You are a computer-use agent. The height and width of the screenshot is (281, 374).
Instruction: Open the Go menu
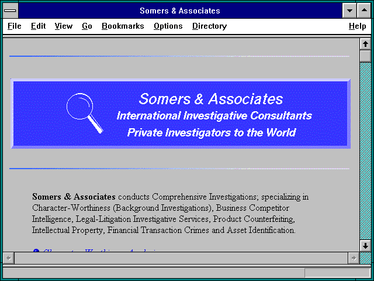[87, 26]
